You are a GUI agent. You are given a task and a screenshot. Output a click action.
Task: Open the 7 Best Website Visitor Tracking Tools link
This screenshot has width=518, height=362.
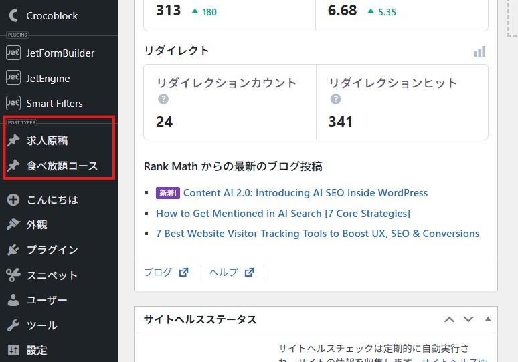pyautogui.click(x=317, y=234)
